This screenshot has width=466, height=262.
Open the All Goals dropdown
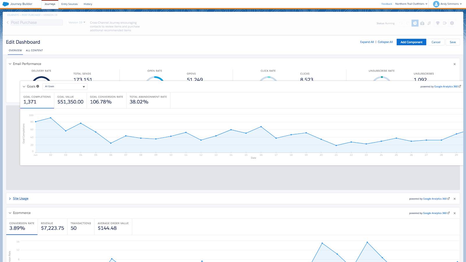[x=65, y=86]
